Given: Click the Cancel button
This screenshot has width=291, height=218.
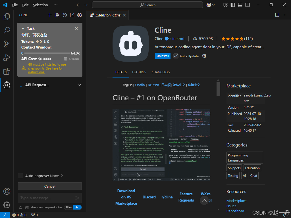Looking at the screenshot, I should click(50, 186).
